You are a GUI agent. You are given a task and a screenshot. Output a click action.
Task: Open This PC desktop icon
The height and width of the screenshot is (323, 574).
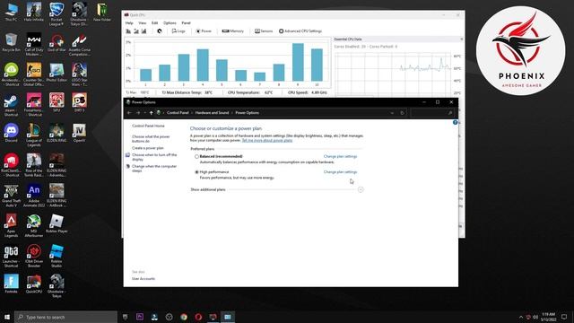(x=11, y=13)
